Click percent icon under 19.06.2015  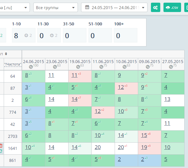tap(78, 67)
